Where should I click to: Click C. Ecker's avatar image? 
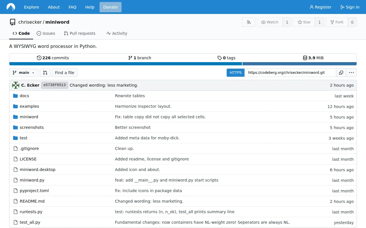[16, 85]
